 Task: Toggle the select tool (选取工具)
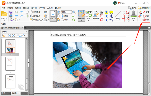[35, 16]
